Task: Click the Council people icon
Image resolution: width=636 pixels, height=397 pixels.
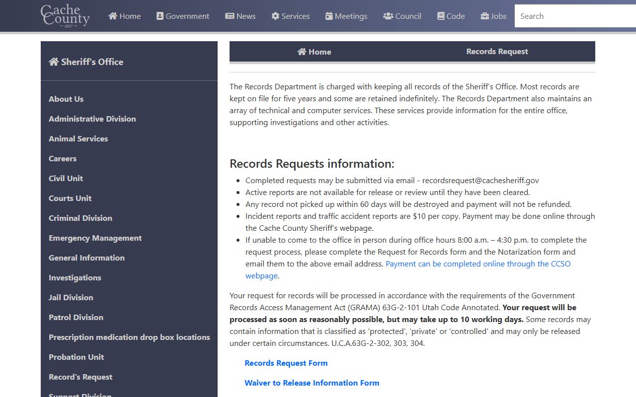Action: [388, 16]
